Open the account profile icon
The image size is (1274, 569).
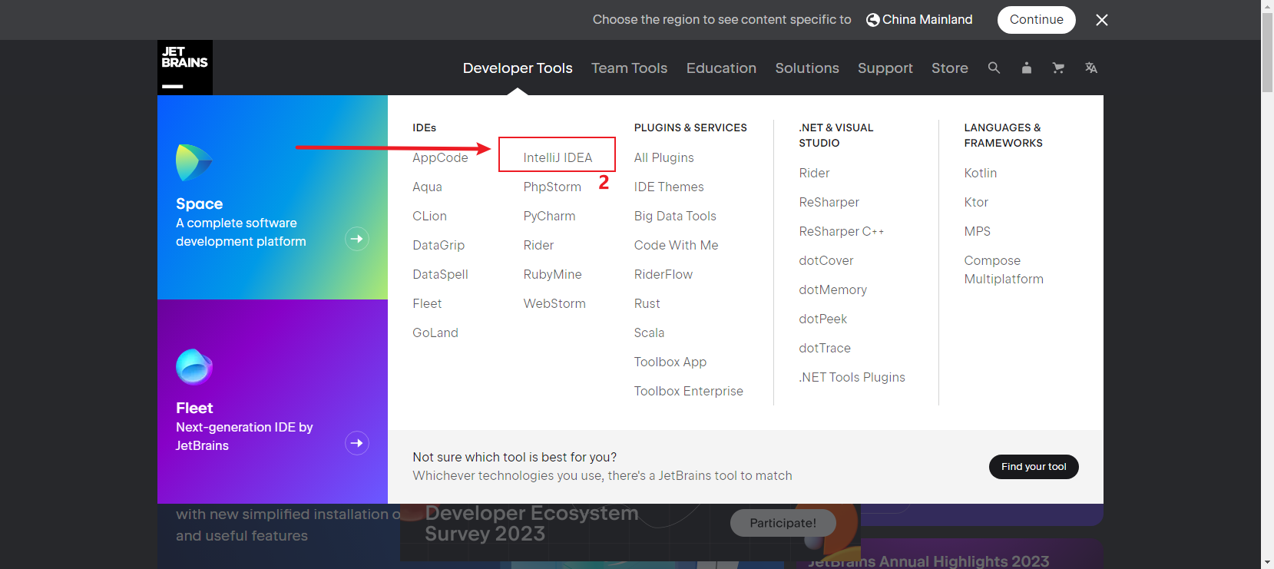click(1026, 68)
